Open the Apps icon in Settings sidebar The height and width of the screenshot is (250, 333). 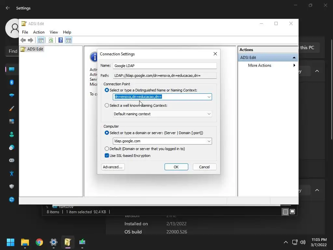(12, 121)
